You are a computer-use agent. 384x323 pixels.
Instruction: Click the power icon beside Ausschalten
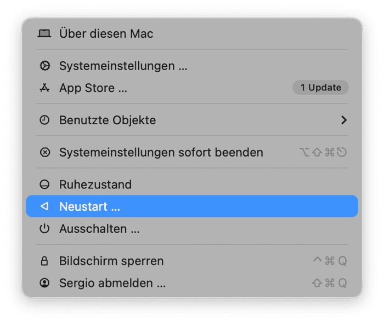(44, 229)
